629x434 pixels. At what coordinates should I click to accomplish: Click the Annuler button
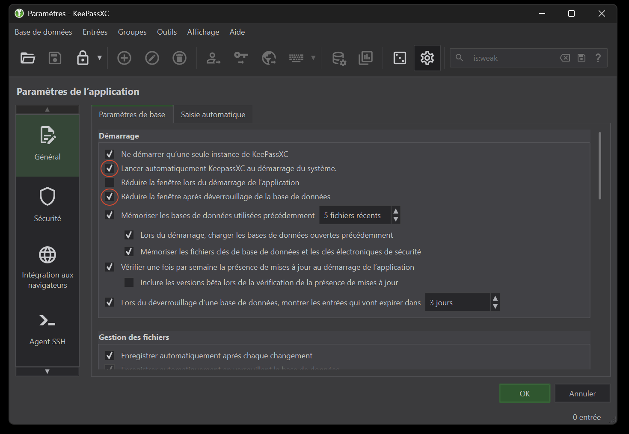(x=582, y=393)
